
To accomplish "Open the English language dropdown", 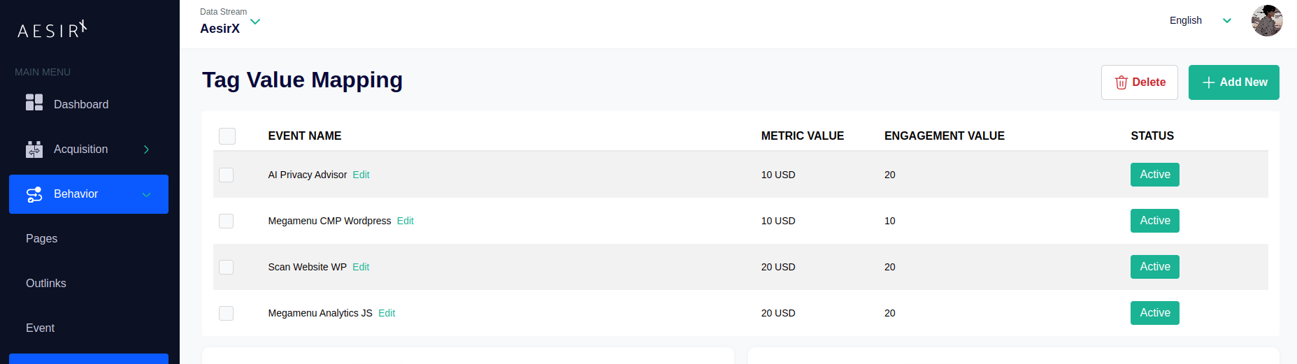I will click(x=1226, y=21).
